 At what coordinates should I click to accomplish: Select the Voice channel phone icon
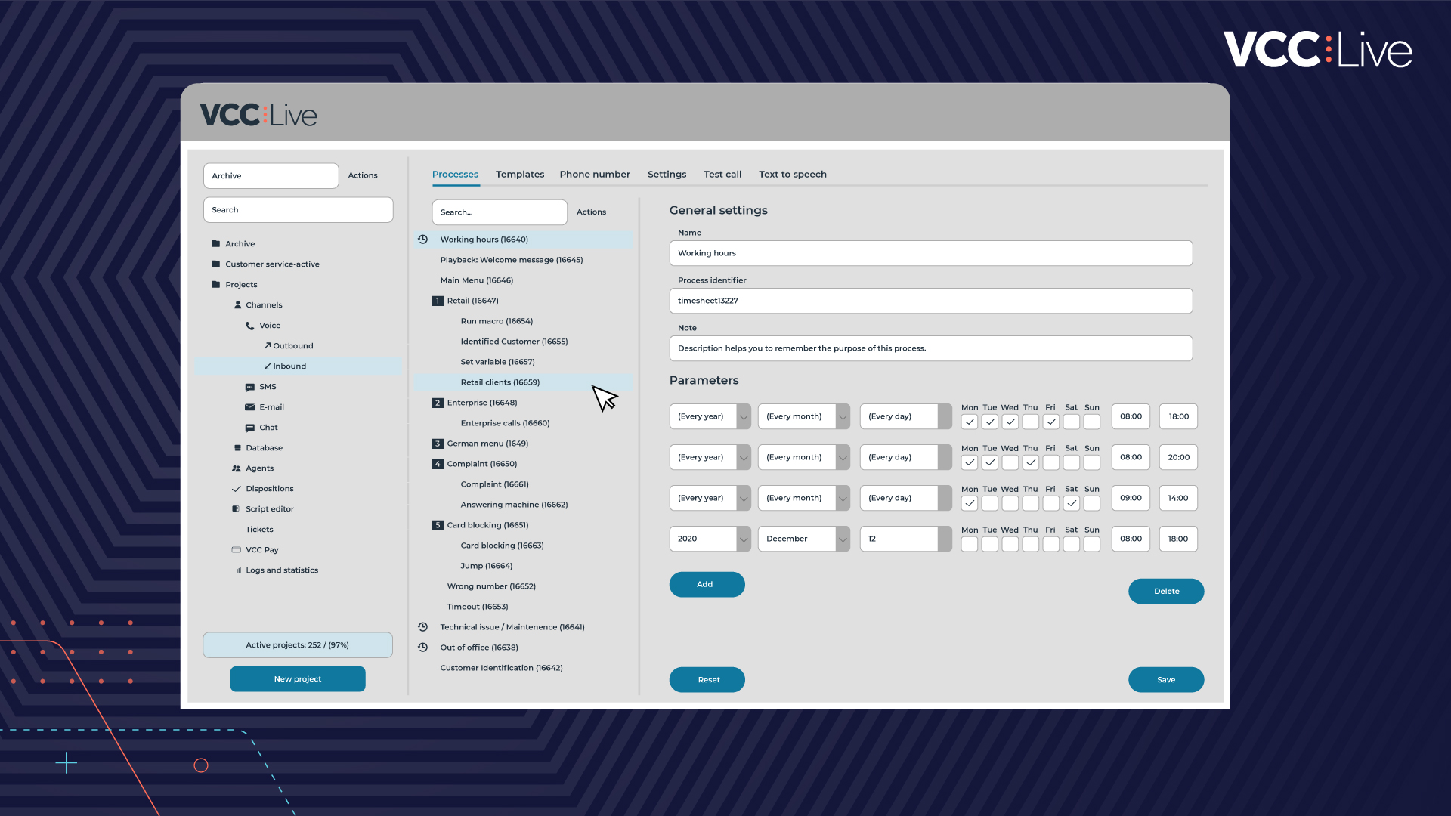click(x=250, y=326)
